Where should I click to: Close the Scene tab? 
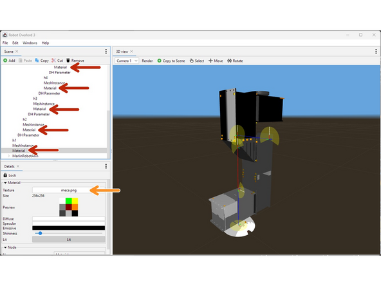point(17,52)
